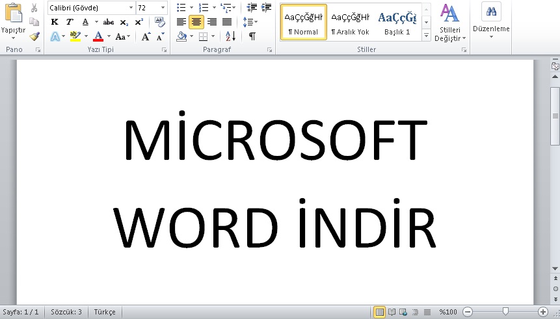This screenshot has width=560, height=319.
Task: Click the Sayfa: 1 / 1 page indicator
Action: tap(21, 313)
